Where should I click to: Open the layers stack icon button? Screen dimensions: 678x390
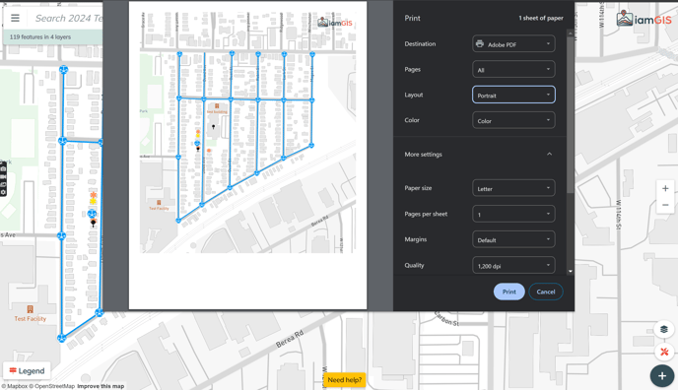664,330
